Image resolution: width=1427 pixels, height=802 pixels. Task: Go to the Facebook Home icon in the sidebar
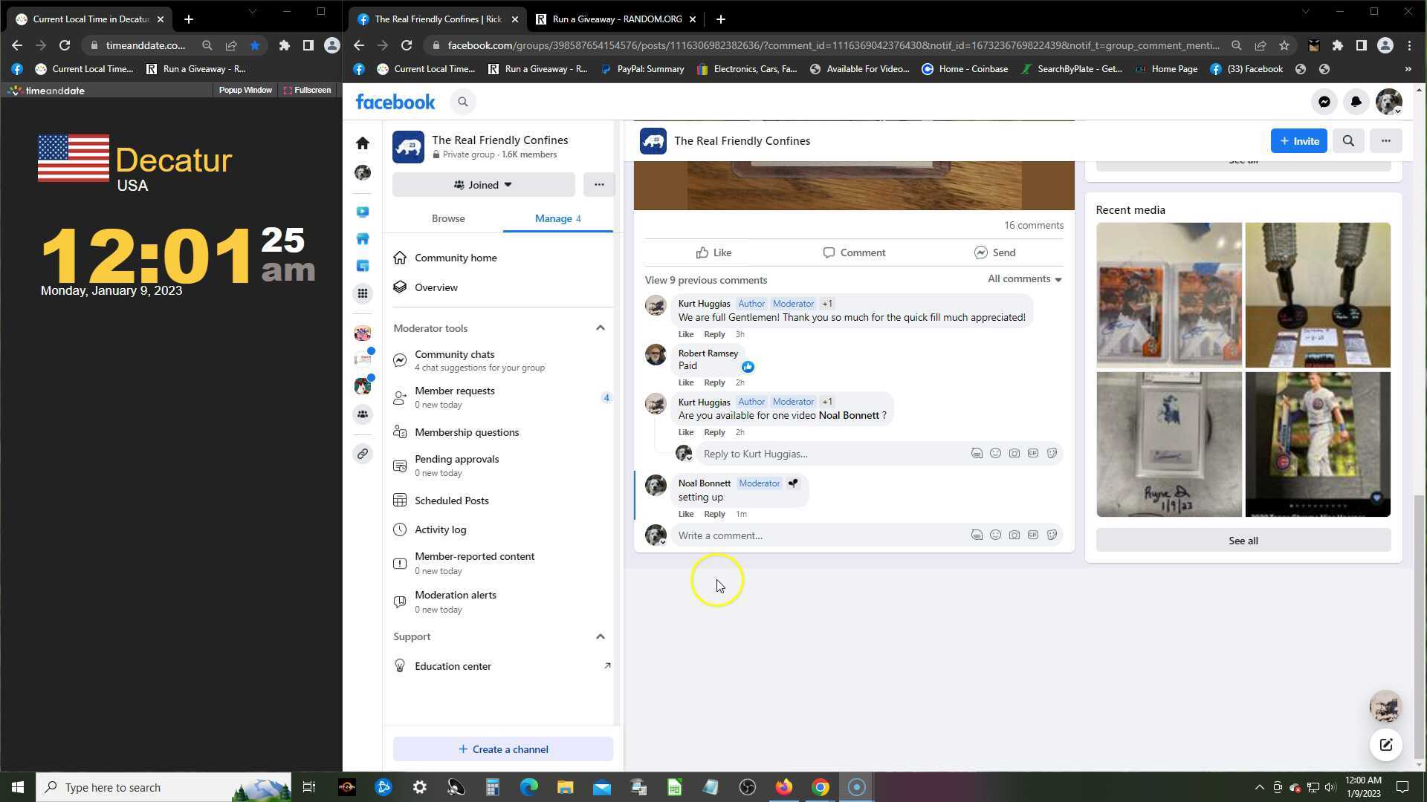[x=363, y=143]
